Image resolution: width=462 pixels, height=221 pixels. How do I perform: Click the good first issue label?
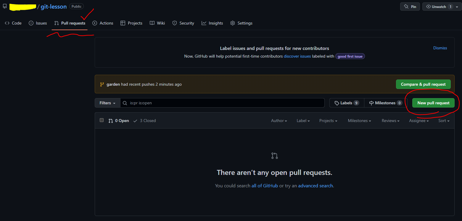coord(350,56)
